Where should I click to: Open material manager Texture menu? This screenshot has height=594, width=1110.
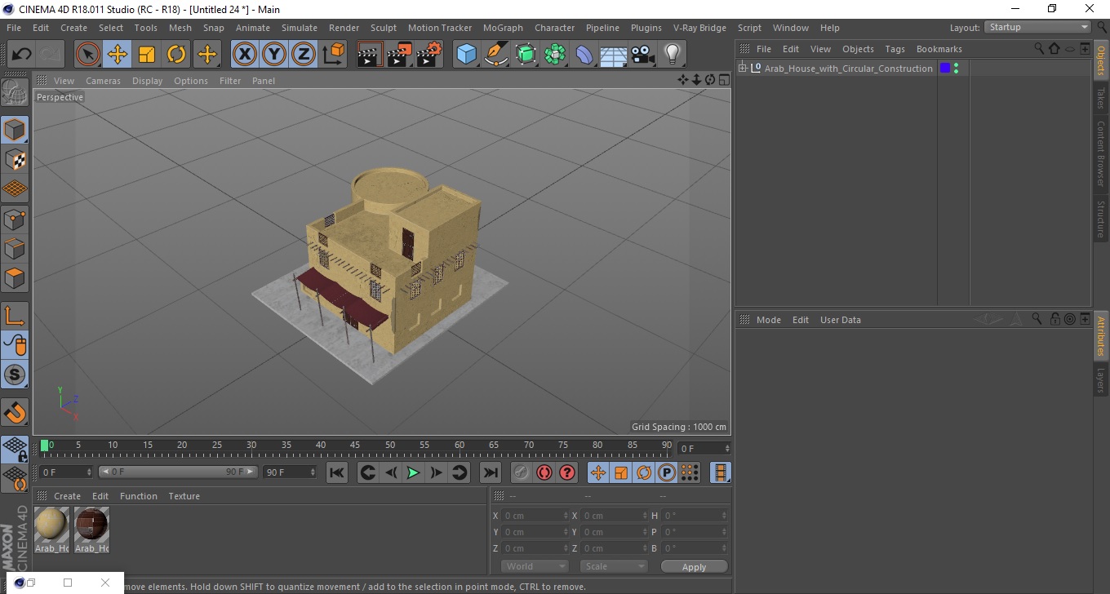tap(184, 496)
